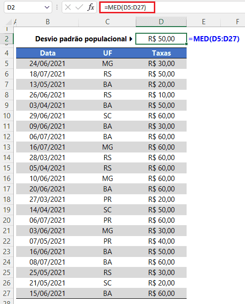Select date cell 16/07/2021

[47, 147]
